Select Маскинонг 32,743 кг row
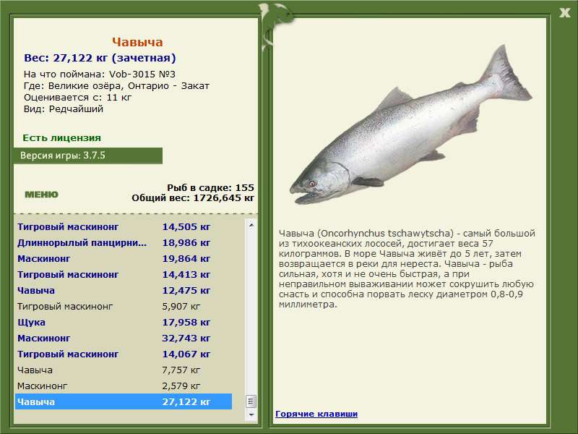This screenshot has width=578, height=434. point(124,338)
